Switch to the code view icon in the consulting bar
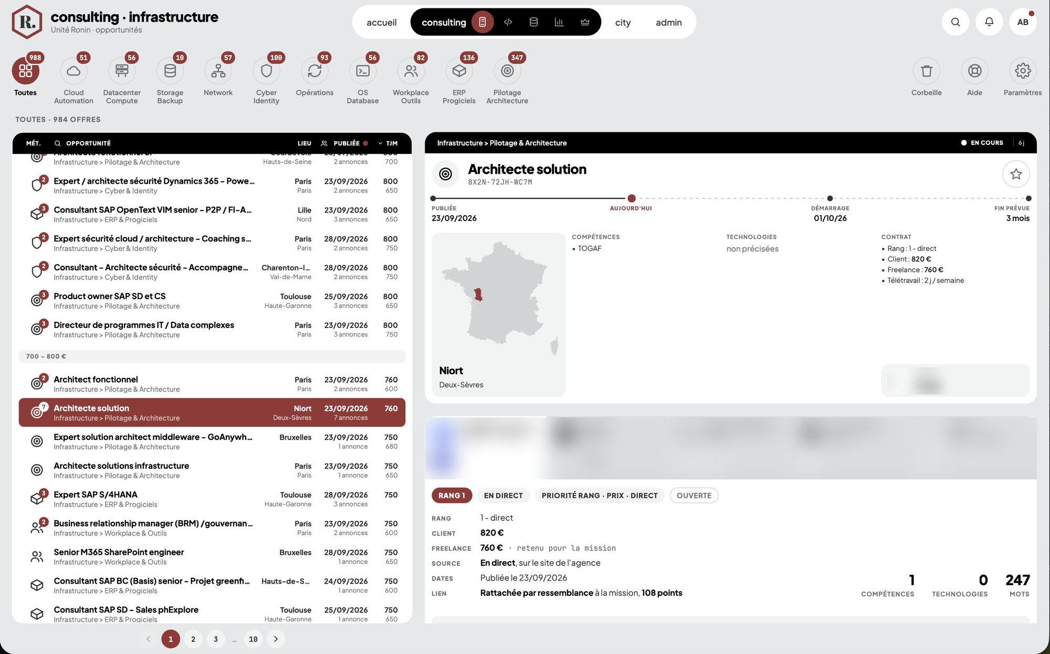Viewport: 1050px width, 654px height. 508,22
